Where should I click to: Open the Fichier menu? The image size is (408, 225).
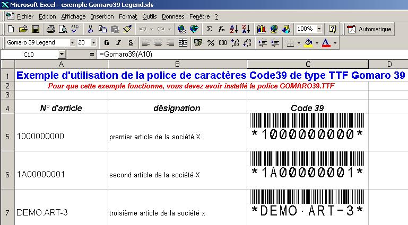click(x=25, y=16)
